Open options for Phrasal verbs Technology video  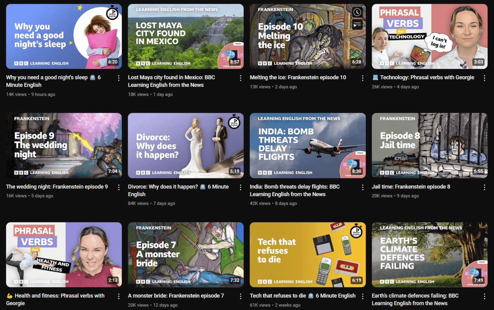(x=485, y=78)
